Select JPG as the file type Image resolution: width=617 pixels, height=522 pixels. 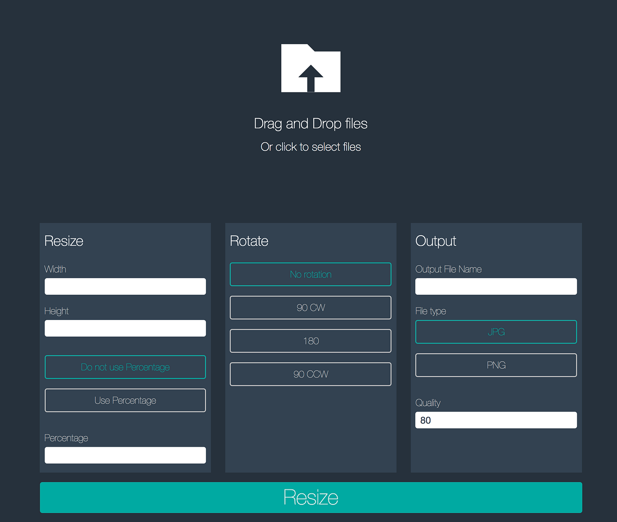495,332
